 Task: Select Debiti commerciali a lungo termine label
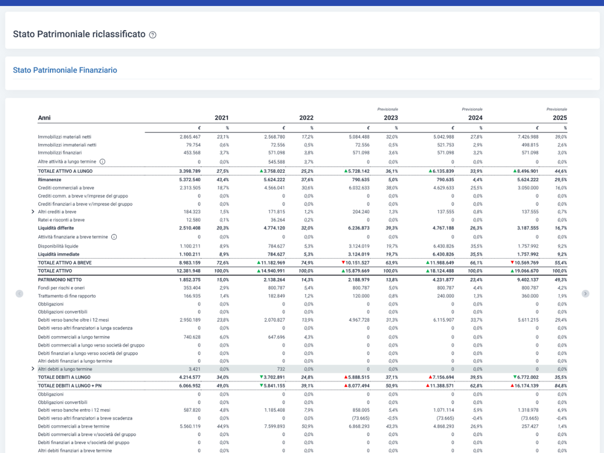pyautogui.click(x=73, y=337)
